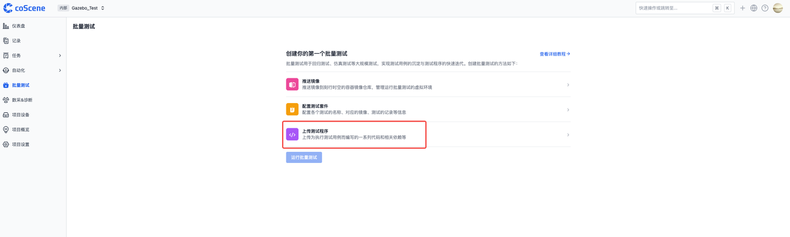
Task: Expand the 推送镜像 row chevron
Action: click(568, 85)
